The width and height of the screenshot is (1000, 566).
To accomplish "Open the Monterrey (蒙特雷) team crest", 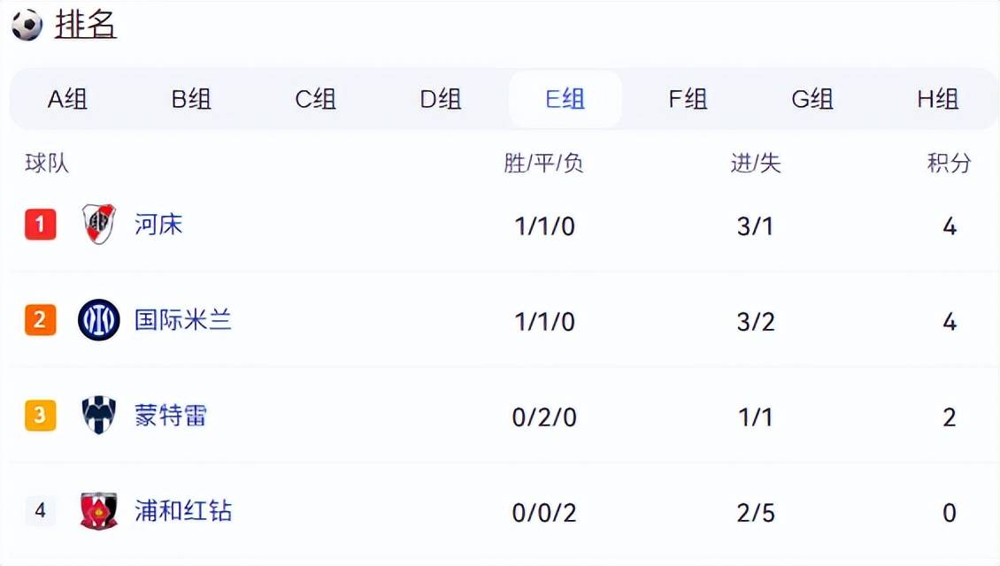I will click(x=99, y=416).
